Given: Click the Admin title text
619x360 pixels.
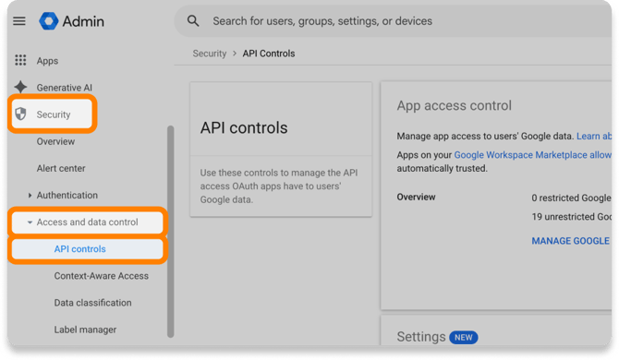Looking at the screenshot, I should point(83,21).
